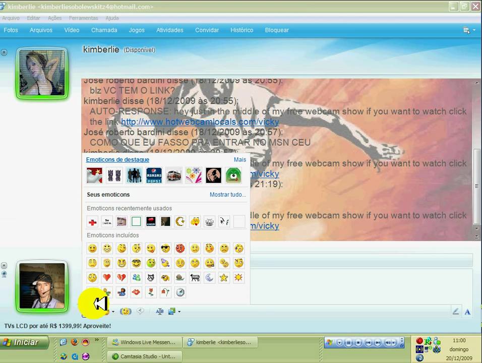
Task: Select the Pepsi featured emoticon
Action: pos(154,175)
